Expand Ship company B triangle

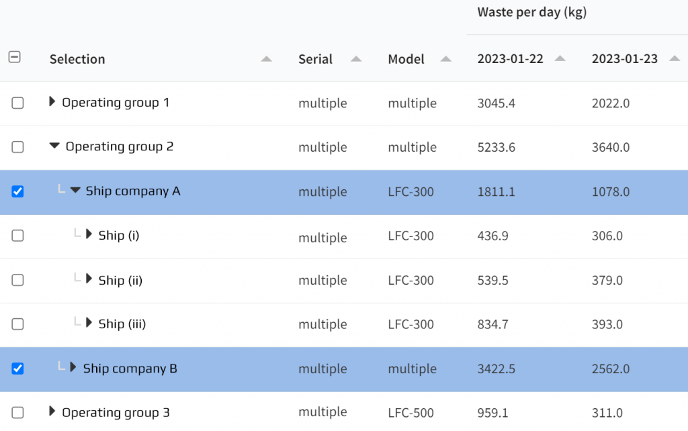[x=73, y=368]
